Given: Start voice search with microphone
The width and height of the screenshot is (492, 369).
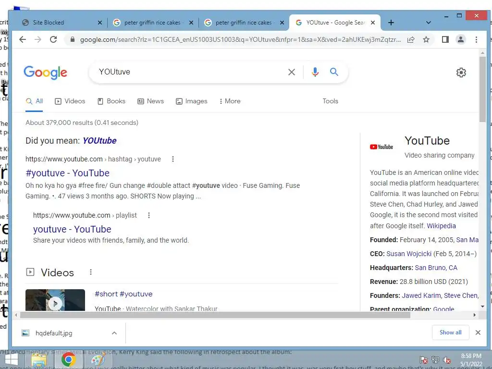Looking at the screenshot, I should [x=315, y=72].
